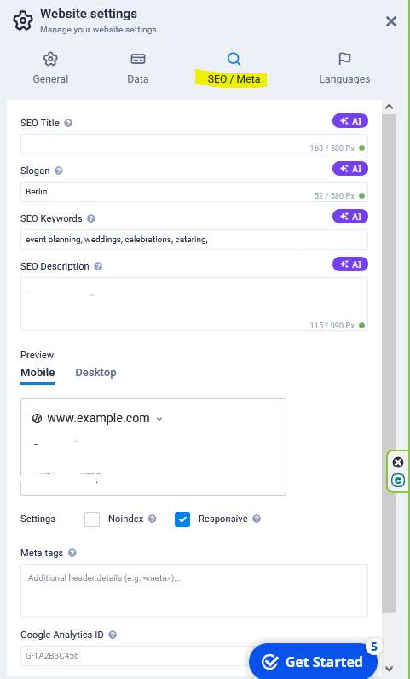Click the AI button for SEO Description
Screen dimensions: 410x679
(349, 264)
